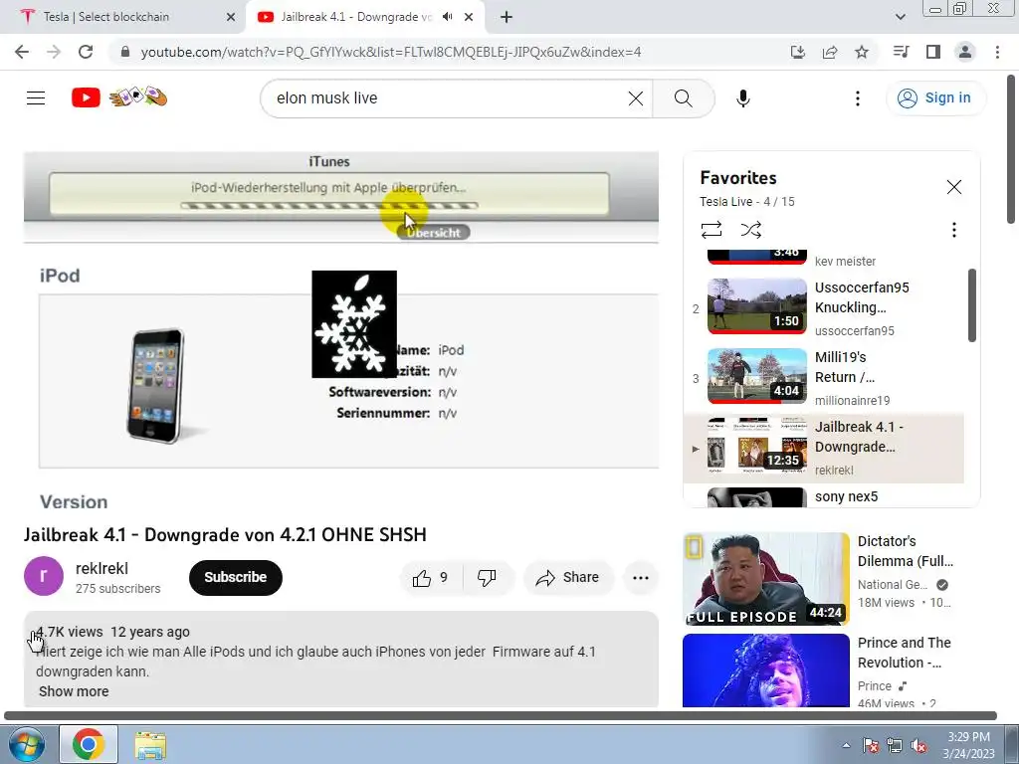Share this page icon in toolbar
Image resolution: width=1019 pixels, height=764 pixels.
pos(830,52)
